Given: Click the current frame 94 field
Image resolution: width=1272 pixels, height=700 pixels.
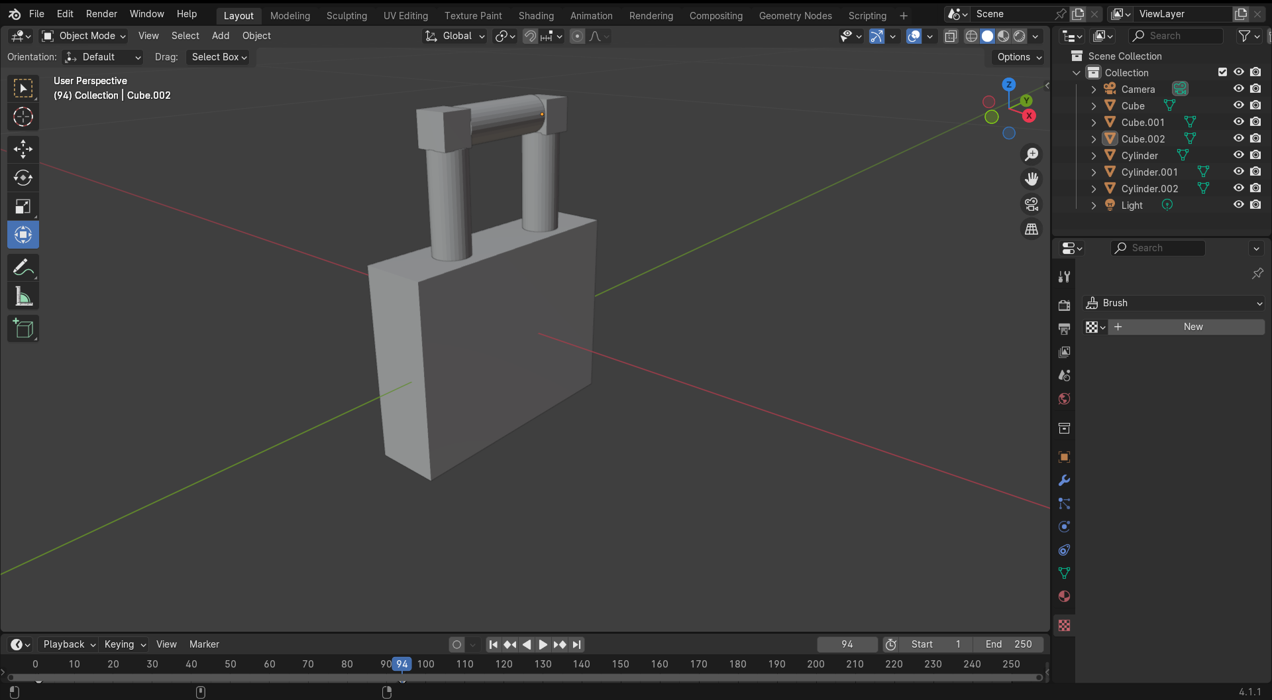Looking at the screenshot, I should pos(847,644).
